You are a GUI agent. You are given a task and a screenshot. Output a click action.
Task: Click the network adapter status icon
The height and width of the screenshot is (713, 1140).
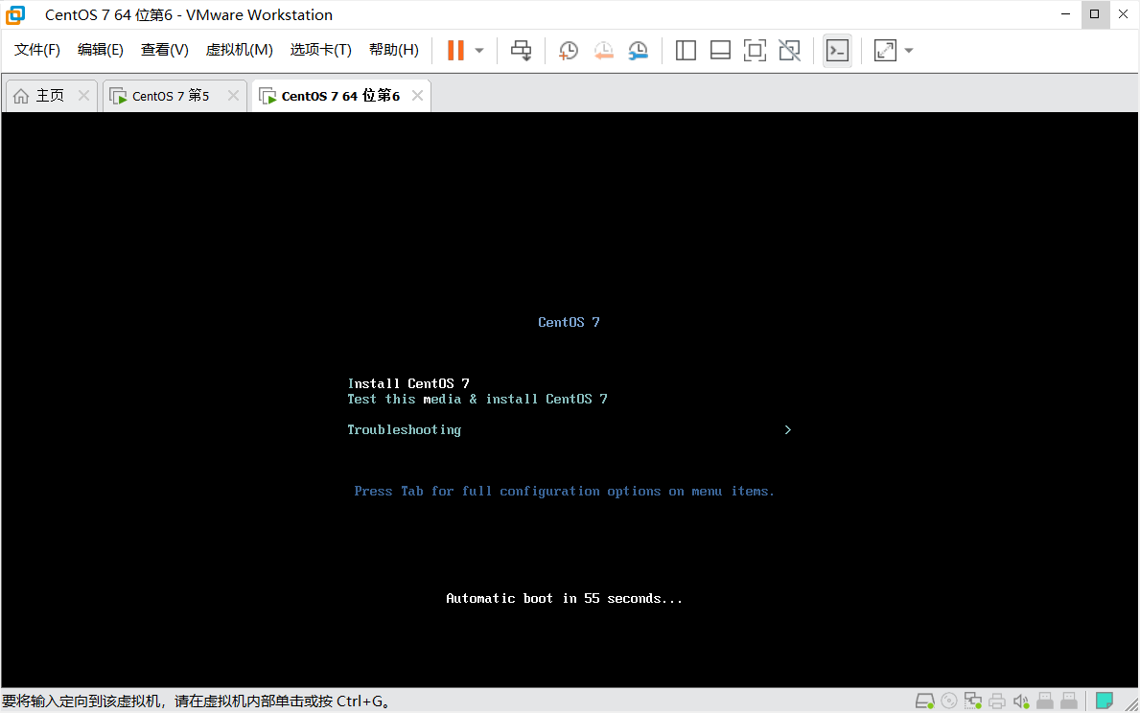973,701
